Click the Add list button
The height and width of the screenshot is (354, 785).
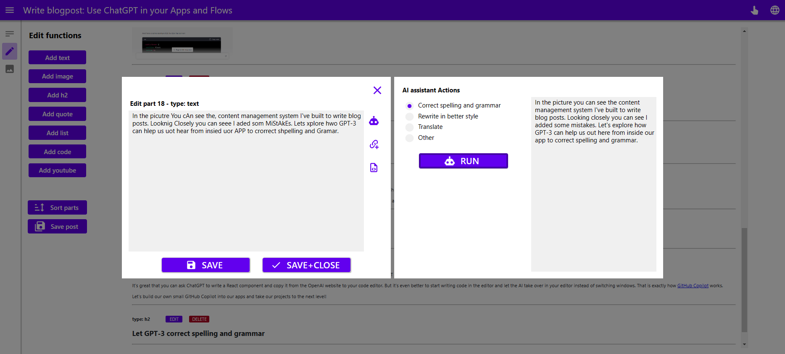58,133
